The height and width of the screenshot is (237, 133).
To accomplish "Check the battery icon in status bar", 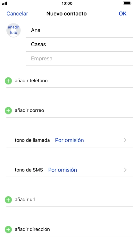I will (127, 3).
